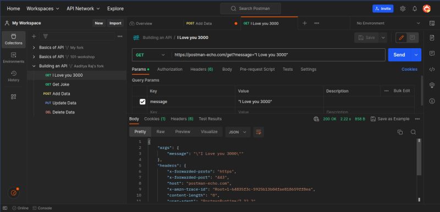Click Save as Example
This screenshot has height=212, width=440.
pyautogui.click(x=390, y=119)
